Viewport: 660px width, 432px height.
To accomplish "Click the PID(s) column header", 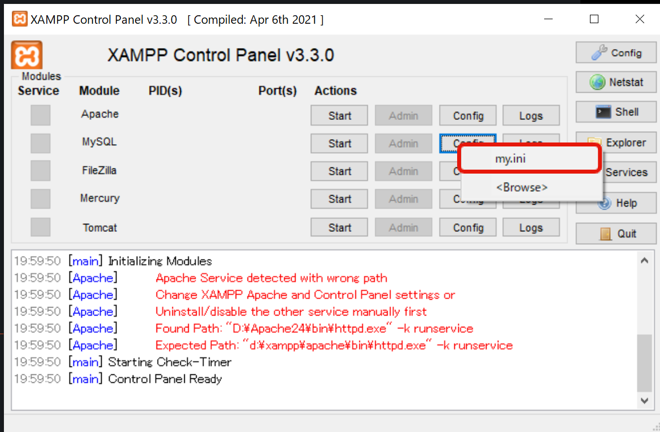I will click(165, 90).
